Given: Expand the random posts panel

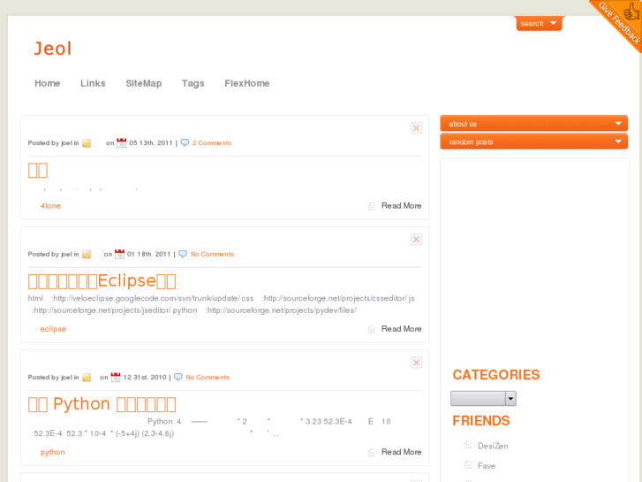Looking at the screenshot, I should (533, 142).
